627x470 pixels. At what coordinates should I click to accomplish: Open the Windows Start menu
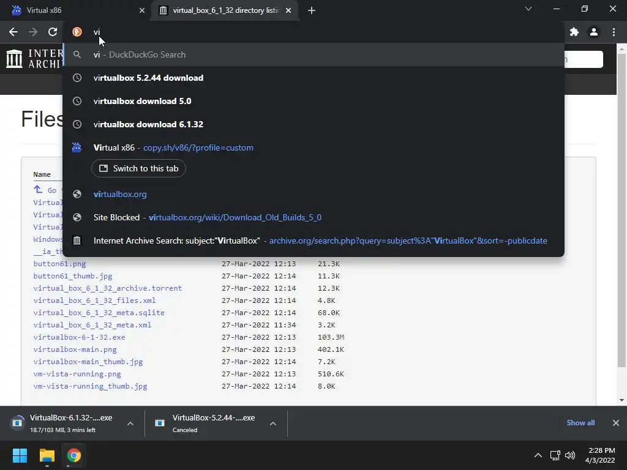[x=20, y=455]
